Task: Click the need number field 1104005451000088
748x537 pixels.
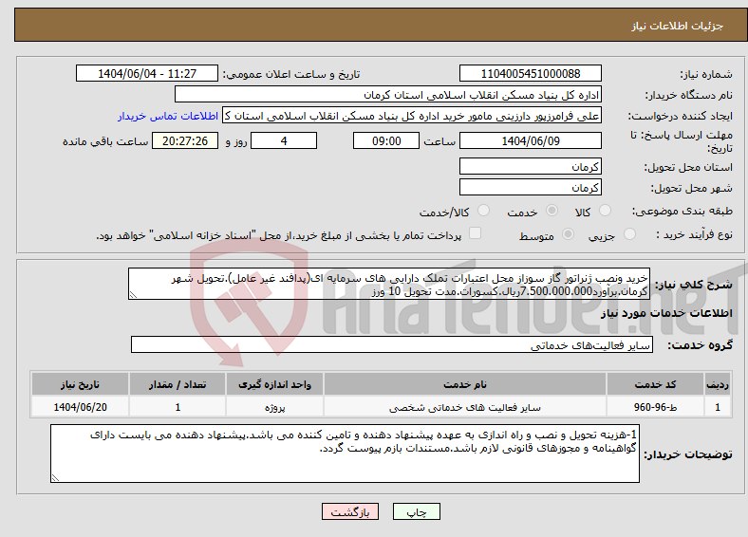Action: [x=530, y=73]
